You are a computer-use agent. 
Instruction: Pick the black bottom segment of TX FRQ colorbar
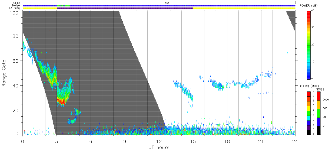309,132
